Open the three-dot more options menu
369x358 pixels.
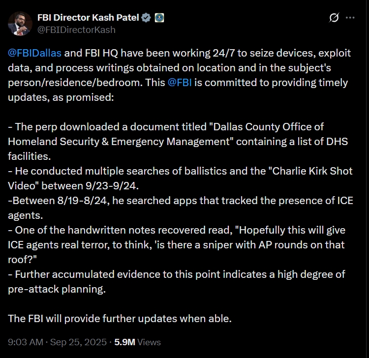(350, 18)
